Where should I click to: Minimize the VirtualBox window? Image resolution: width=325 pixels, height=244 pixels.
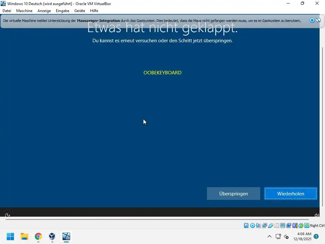tap(288, 3)
